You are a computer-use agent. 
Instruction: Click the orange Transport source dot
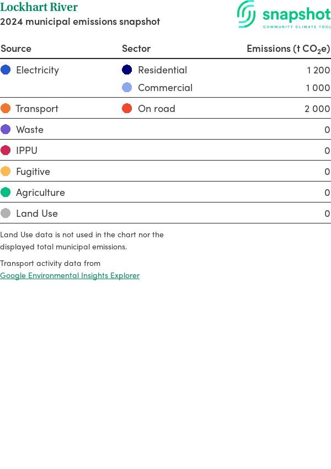pyautogui.click(x=6, y=109)
